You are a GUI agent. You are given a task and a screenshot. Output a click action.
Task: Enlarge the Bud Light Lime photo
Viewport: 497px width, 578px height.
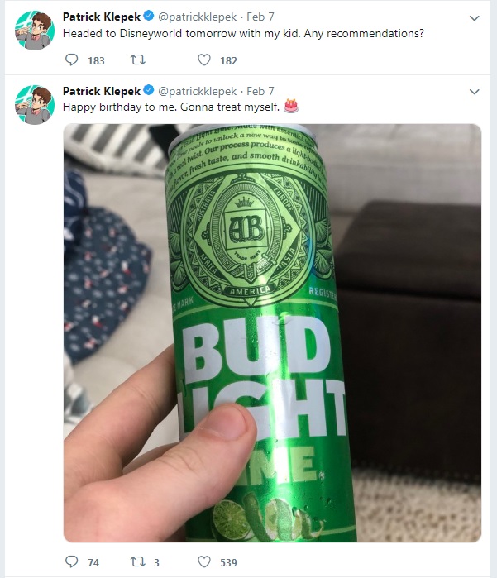(x=272, y=333)
